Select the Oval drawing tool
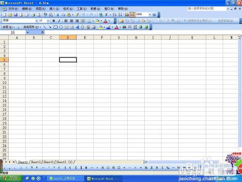The height and width of the screenshot is (182, 242). [x=61, y=27]
